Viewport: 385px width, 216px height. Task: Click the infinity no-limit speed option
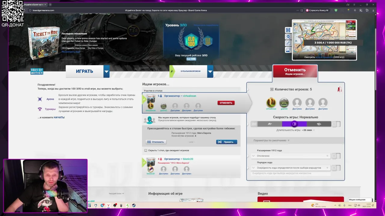tap(254, 124)
